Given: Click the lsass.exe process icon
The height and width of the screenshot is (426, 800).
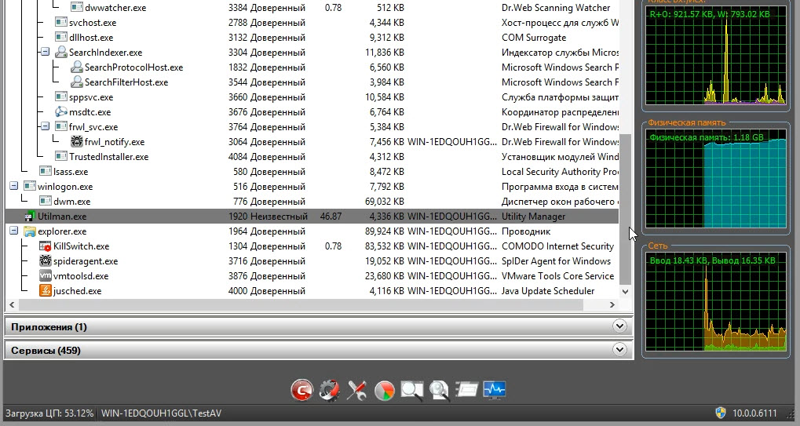Looking at the screenshot, I should click(x=46, y=172).
